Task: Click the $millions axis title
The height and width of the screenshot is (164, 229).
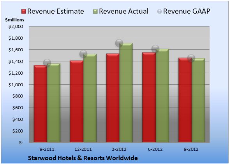Action: [14, 20]
